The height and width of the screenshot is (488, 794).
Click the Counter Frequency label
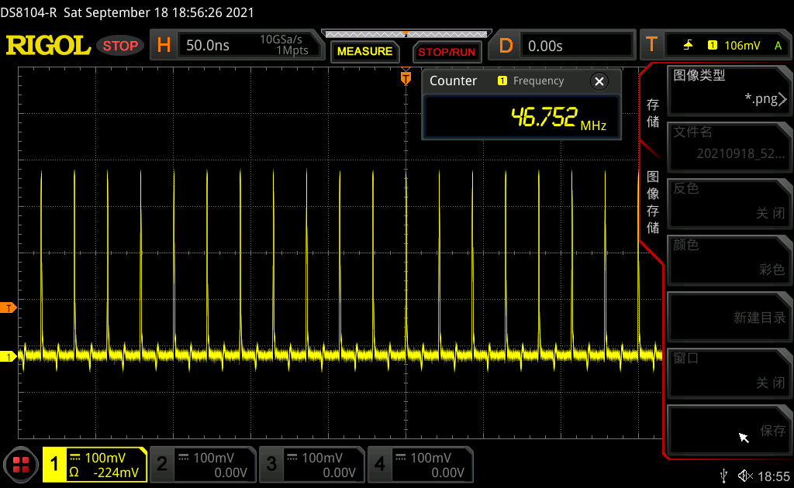538,81
